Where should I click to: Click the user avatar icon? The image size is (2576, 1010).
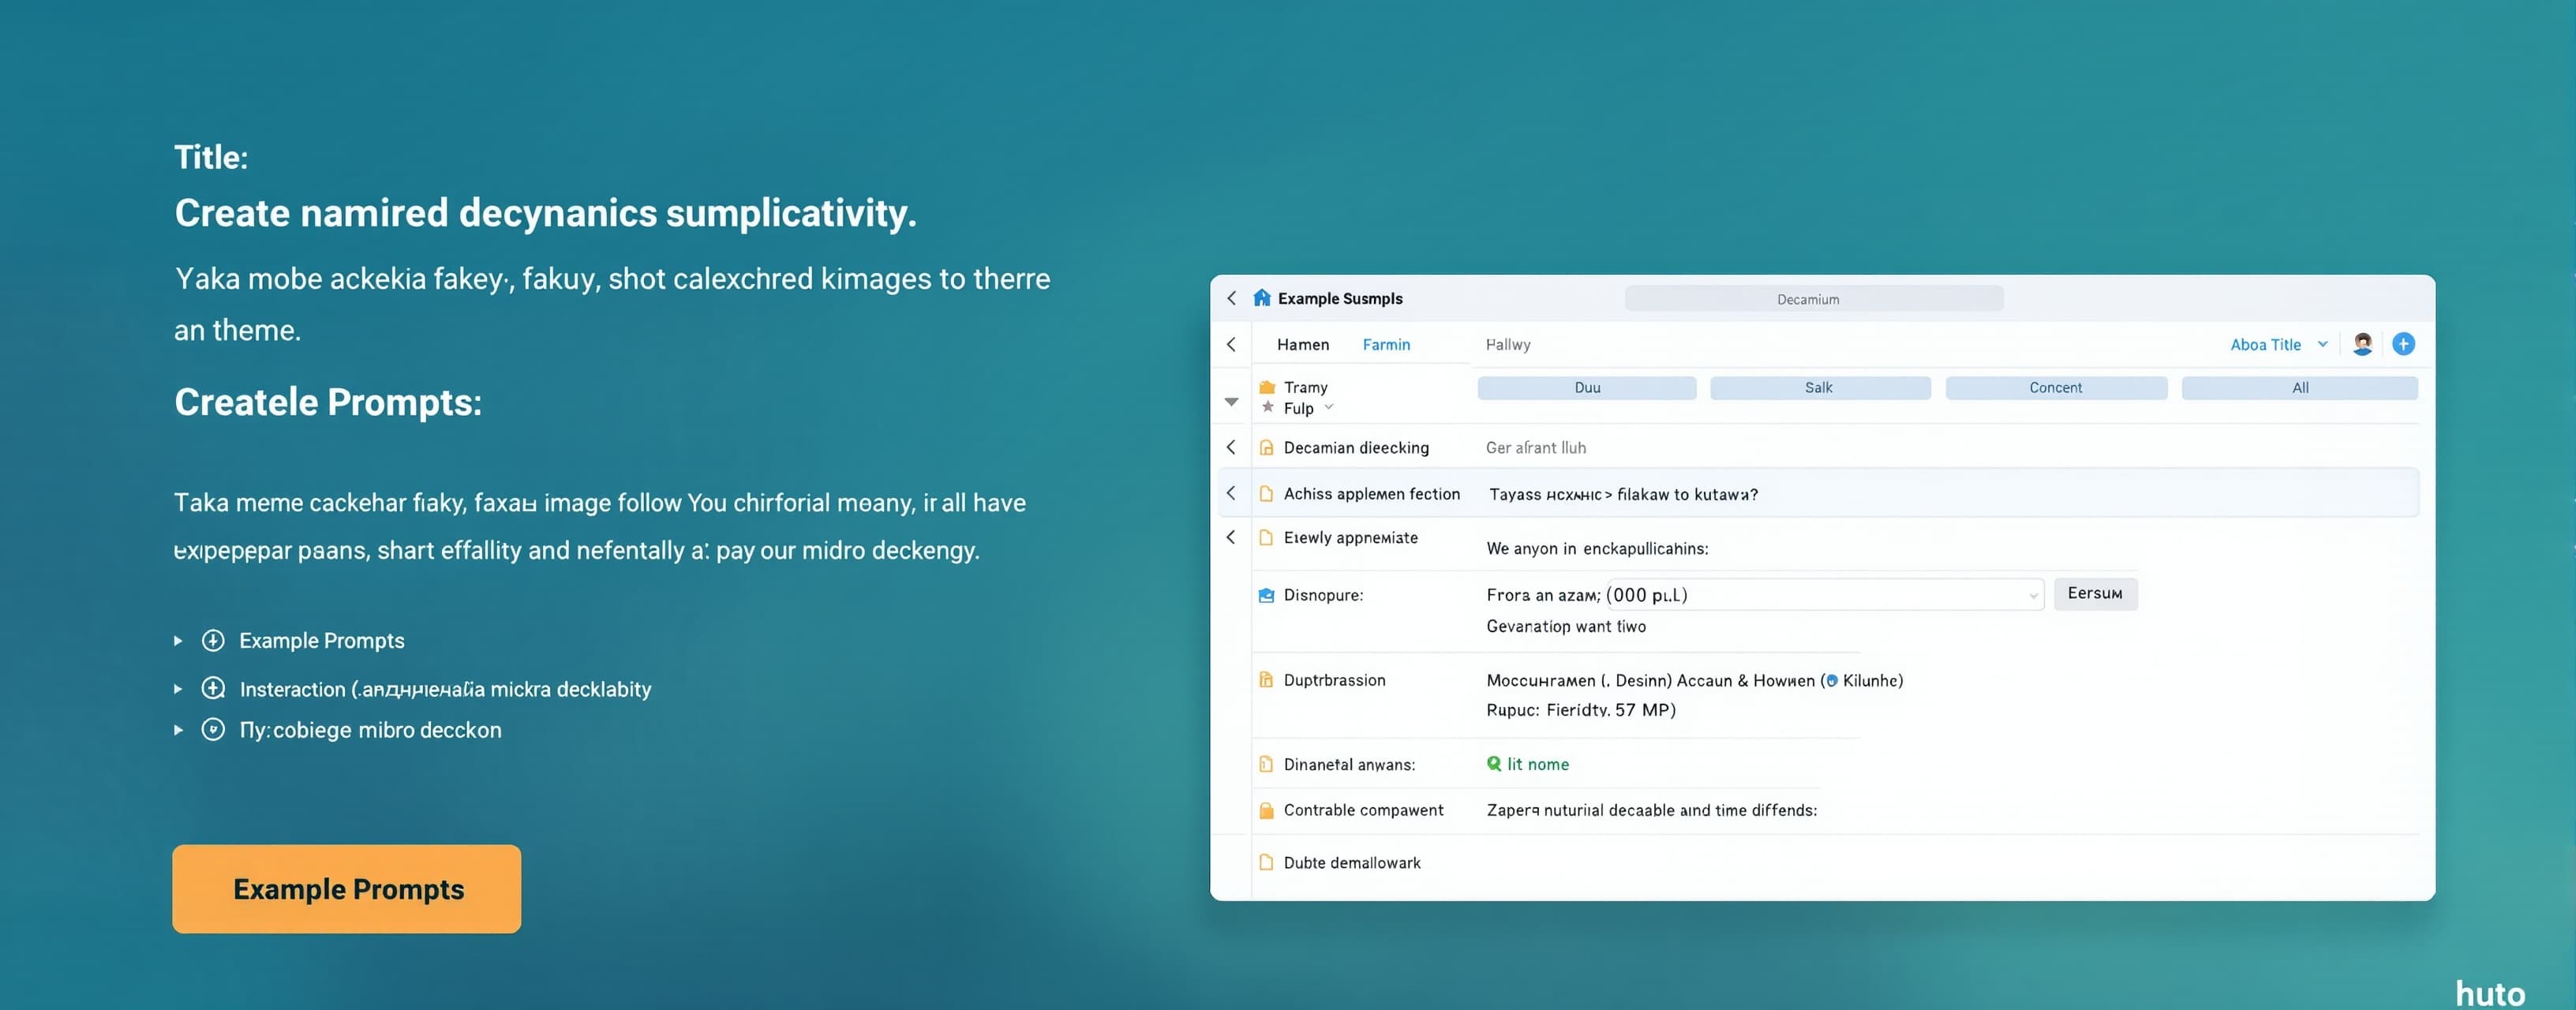[x=2362, y=344]
